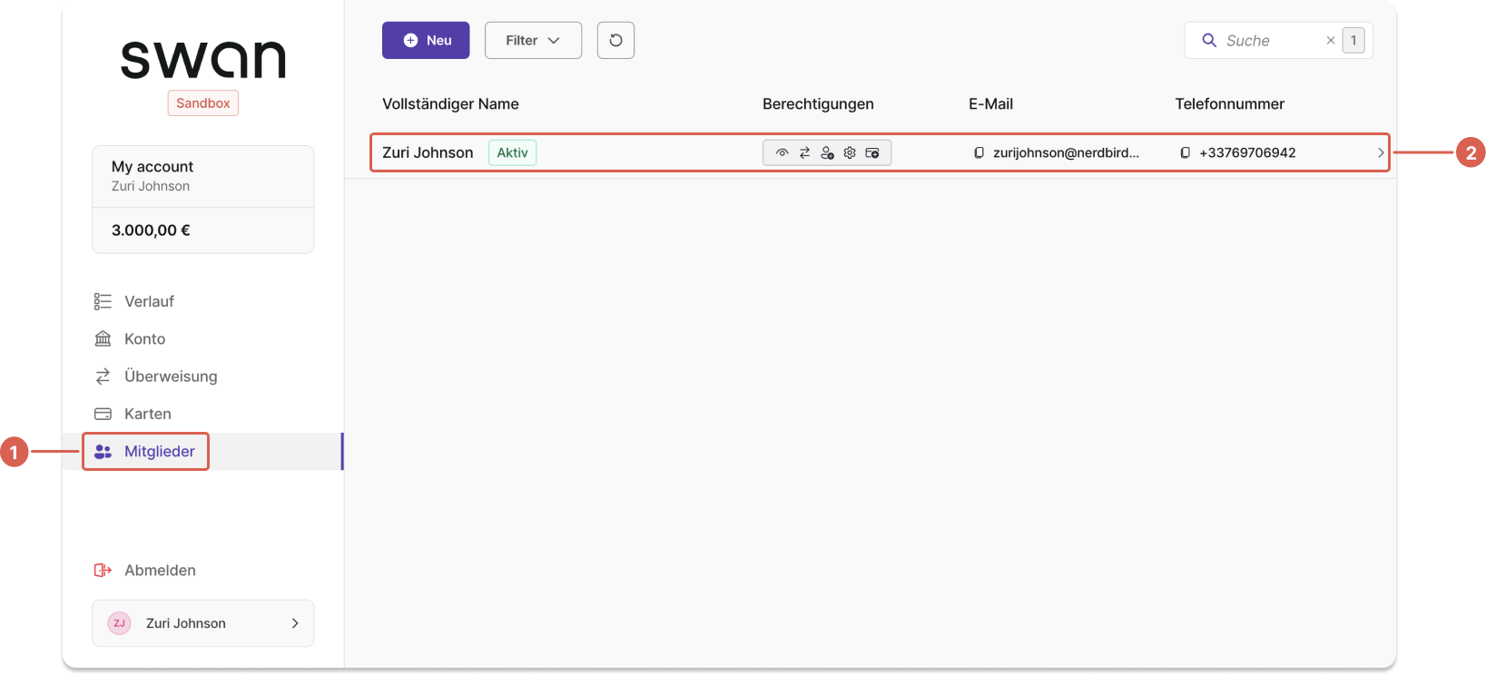
Task: Click the Filter chevron arrow
Action: pos(554,40)
